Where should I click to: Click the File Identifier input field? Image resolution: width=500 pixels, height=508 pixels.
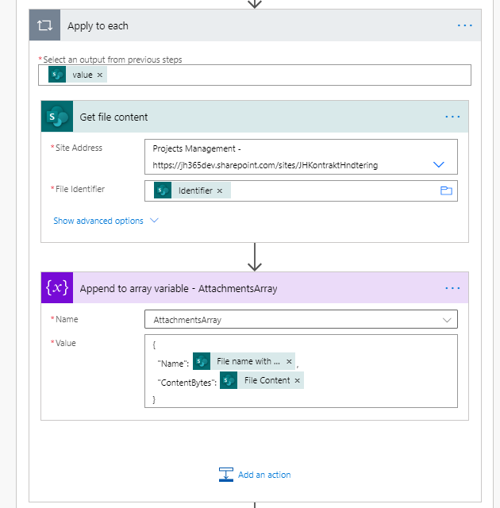pos(301,190)
